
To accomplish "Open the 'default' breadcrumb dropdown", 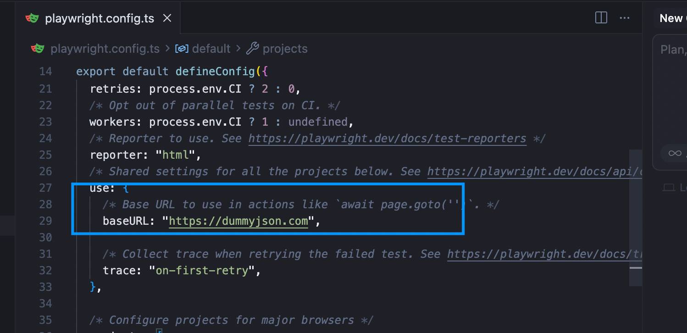I will (211, 48).
